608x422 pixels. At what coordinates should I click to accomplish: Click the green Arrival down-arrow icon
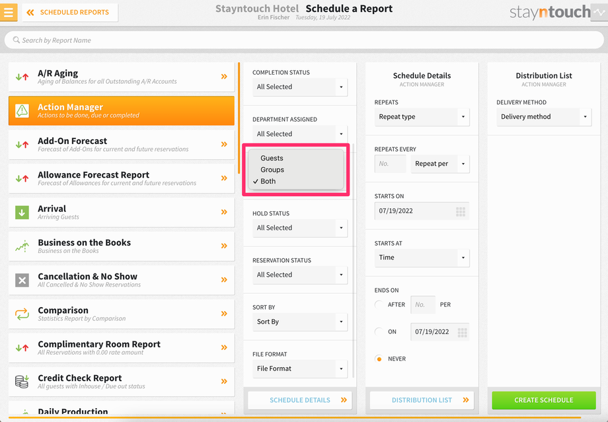click(x=22, y=213)
